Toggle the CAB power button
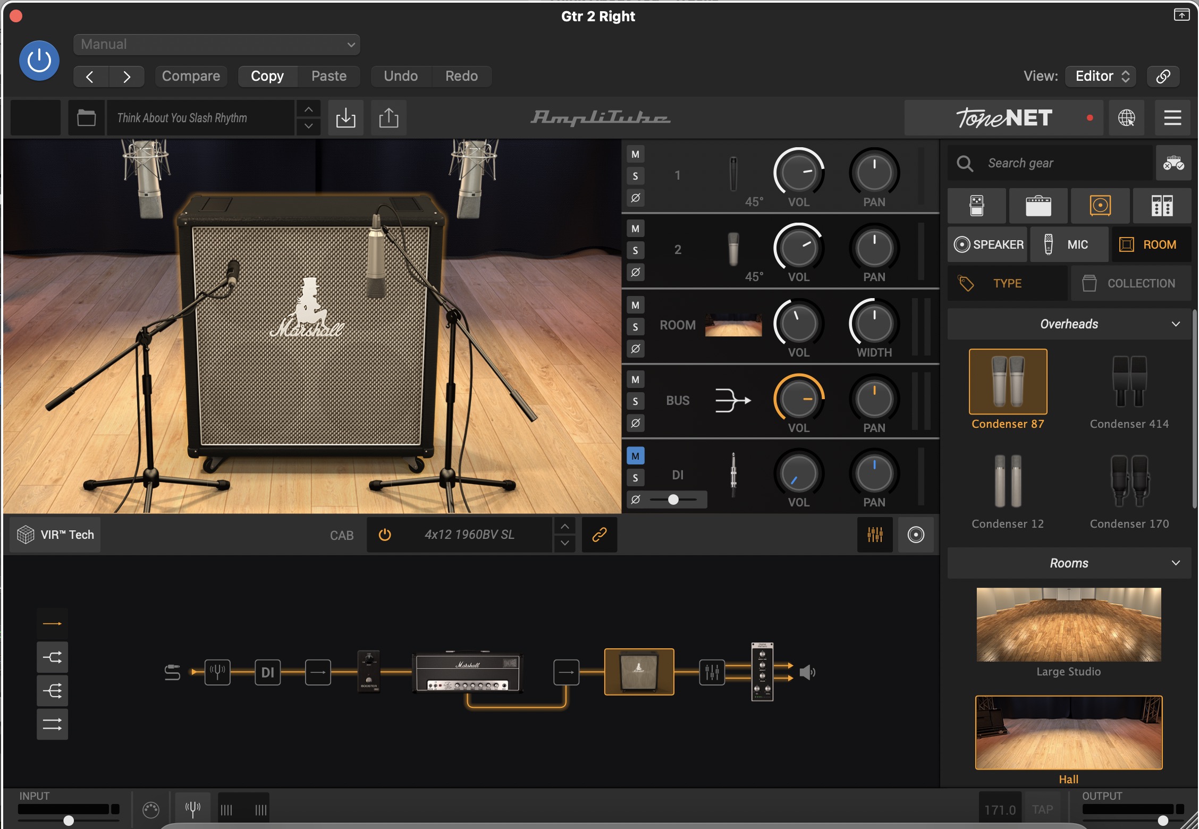This screenshot has height=829, width=1199. pos(385,535)
